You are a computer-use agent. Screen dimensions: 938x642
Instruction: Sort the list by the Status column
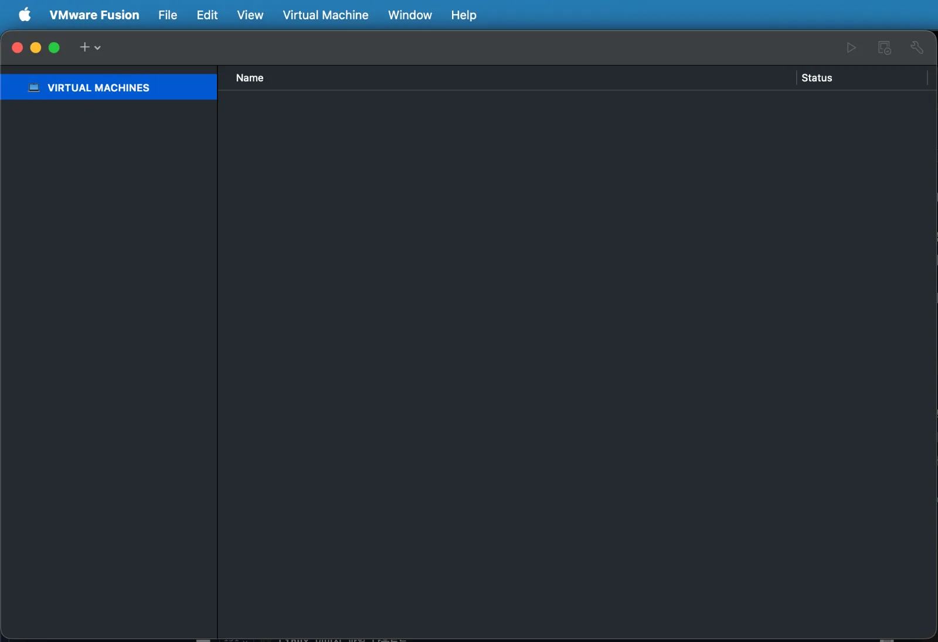[x=817, y=78]
